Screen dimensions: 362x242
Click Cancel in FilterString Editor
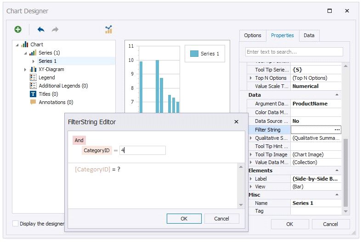point(221,219)
